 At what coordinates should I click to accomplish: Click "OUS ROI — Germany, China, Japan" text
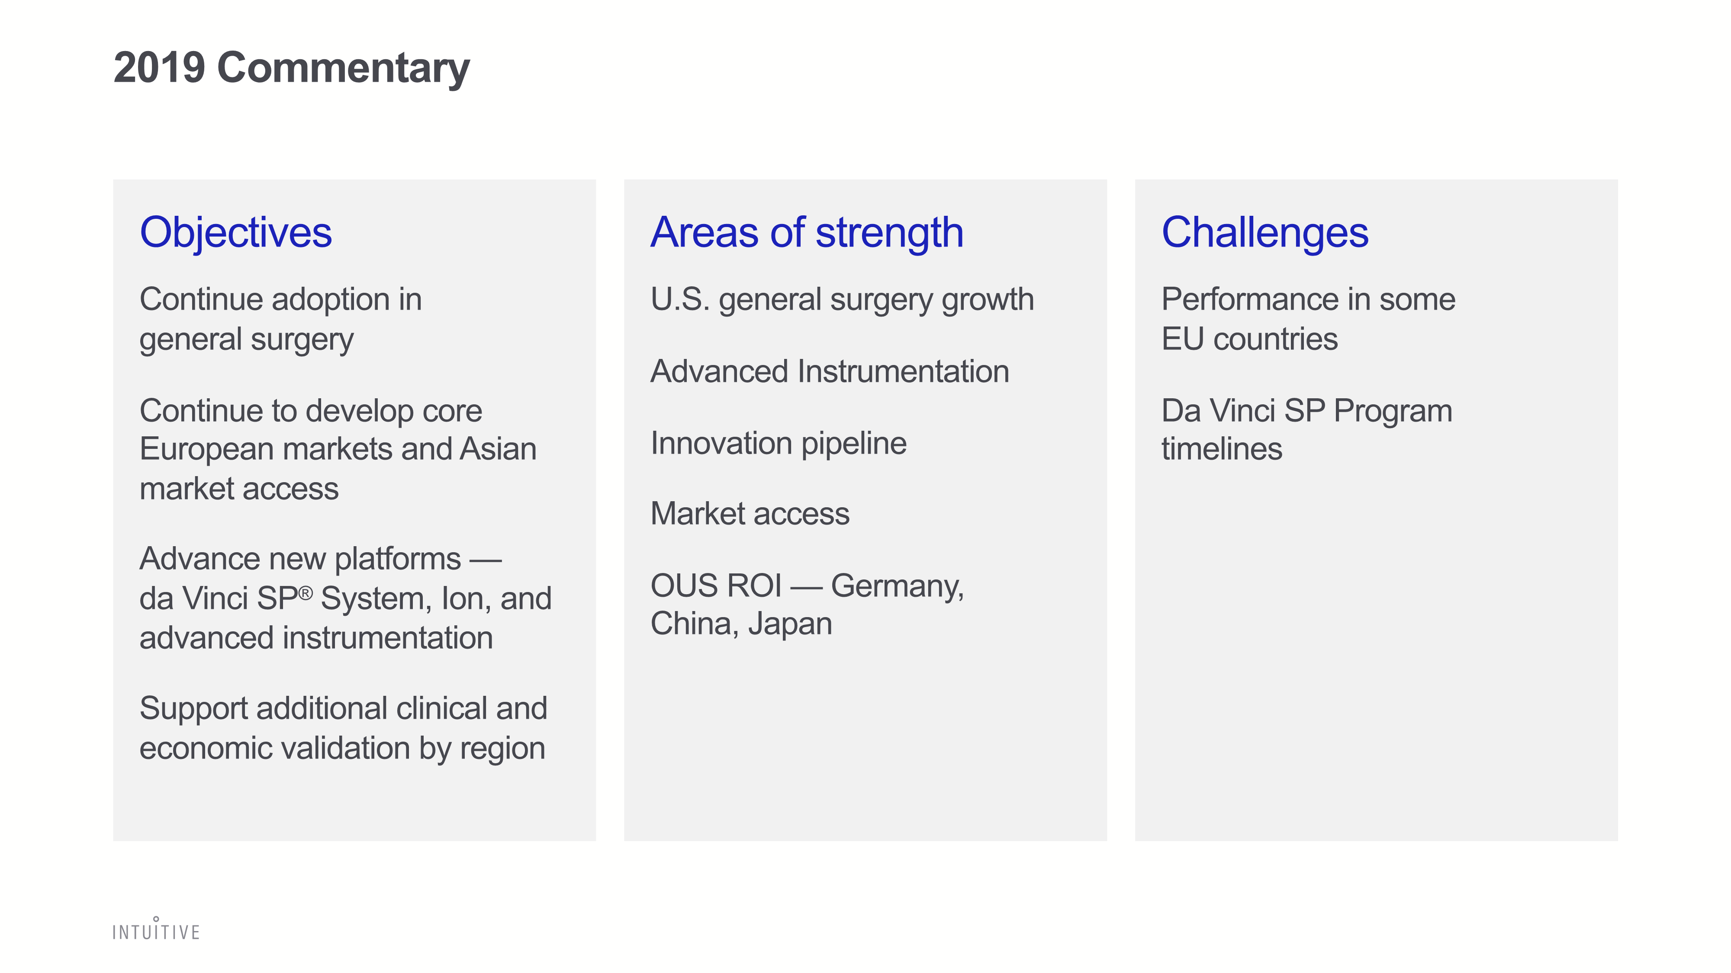coord(806,605)
